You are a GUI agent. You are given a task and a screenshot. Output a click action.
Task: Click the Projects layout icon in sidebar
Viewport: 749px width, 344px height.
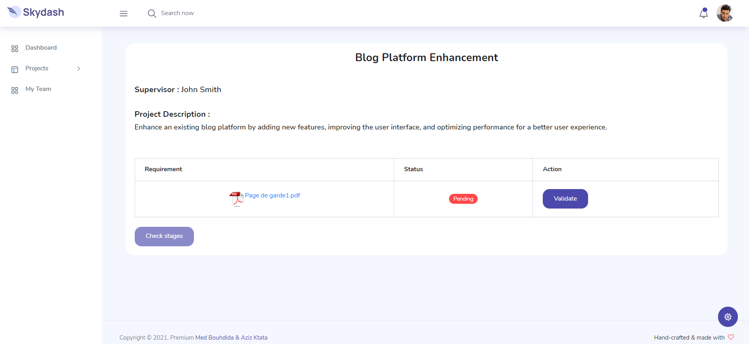[x=15, y=70]
